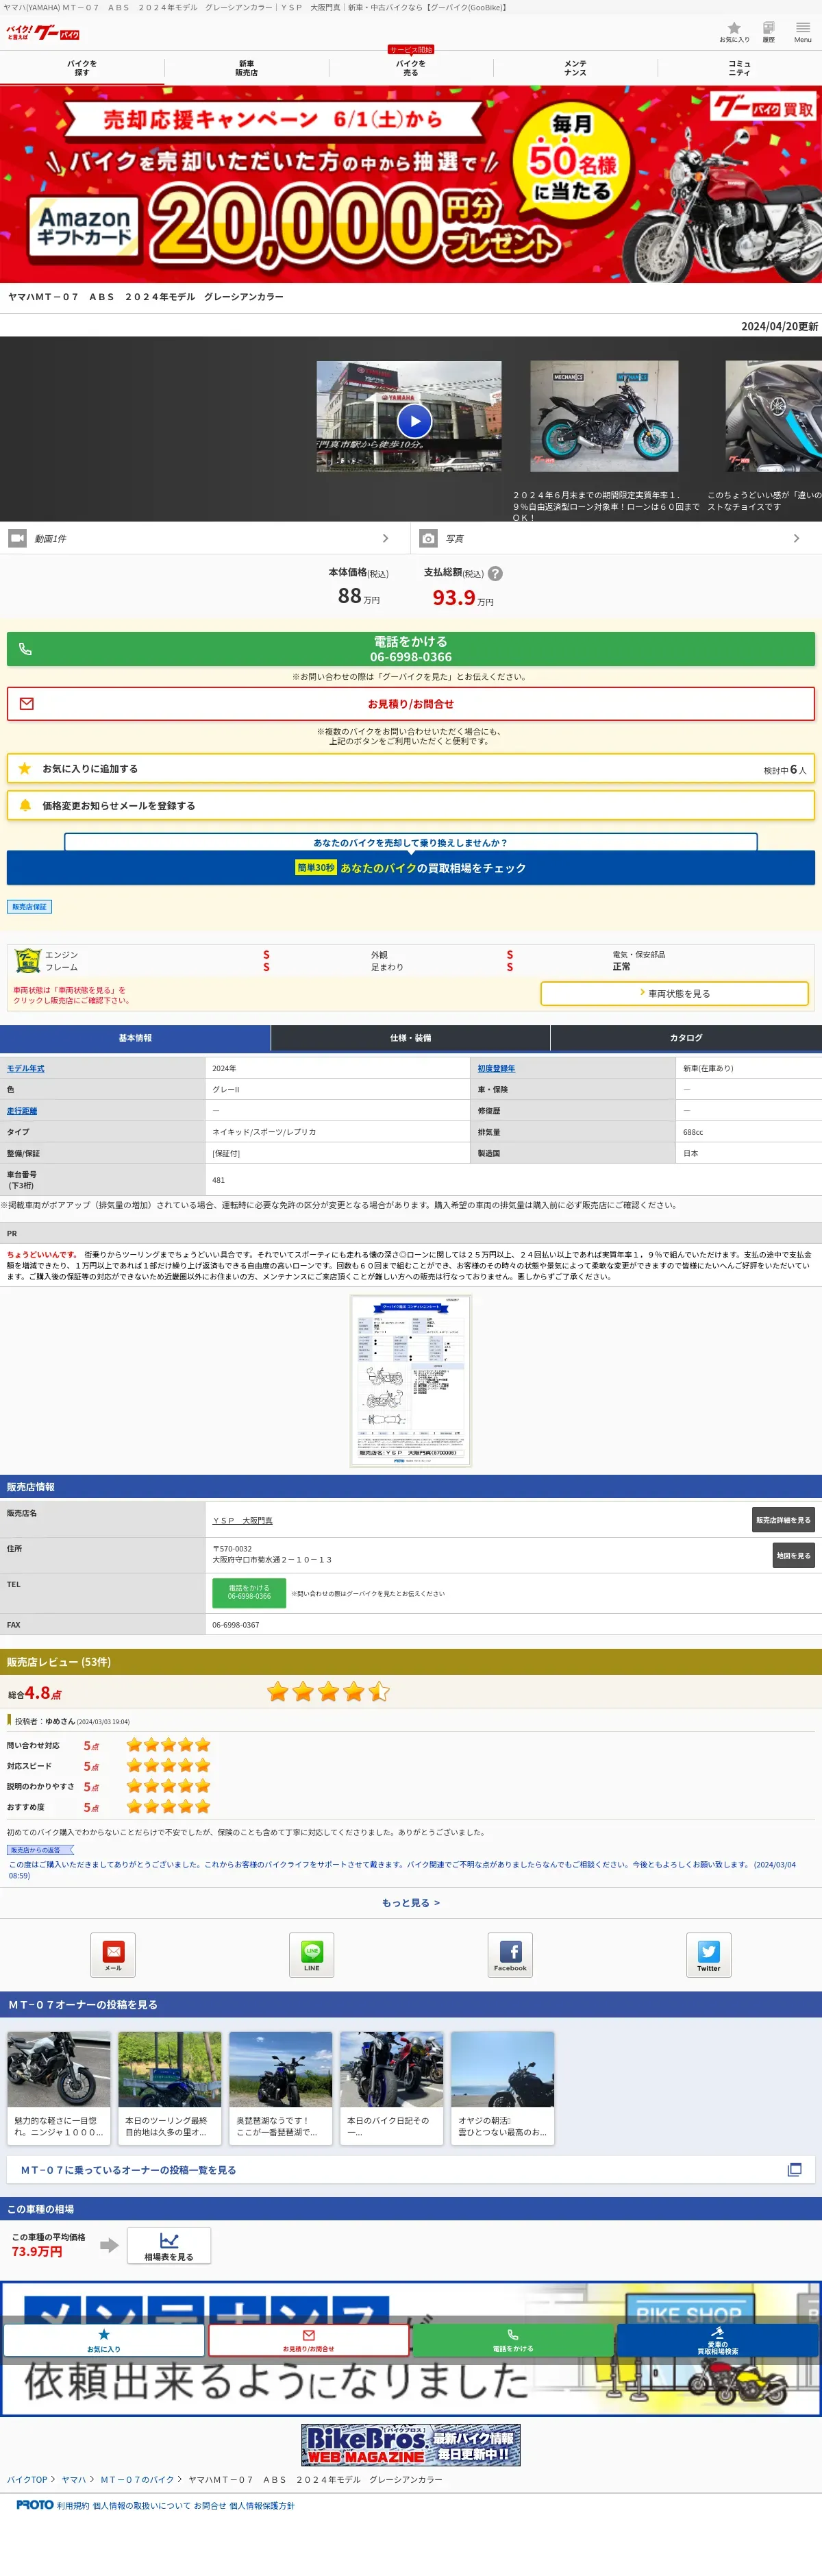Click the sticky bar お見積り/お問合せ envelope button
822x2576 pixels.
[x=308, y=2339]
